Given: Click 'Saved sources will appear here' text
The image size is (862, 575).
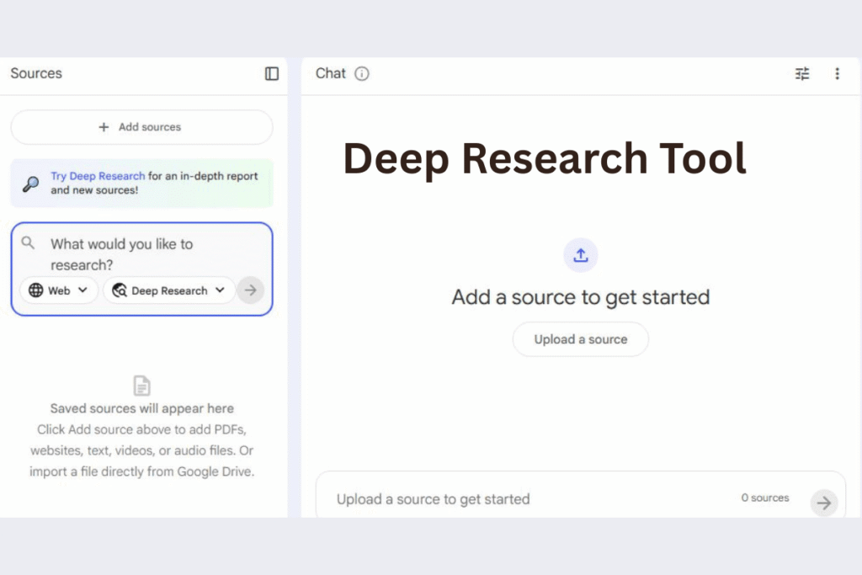Looking at the screenshot, I should 141,408.
